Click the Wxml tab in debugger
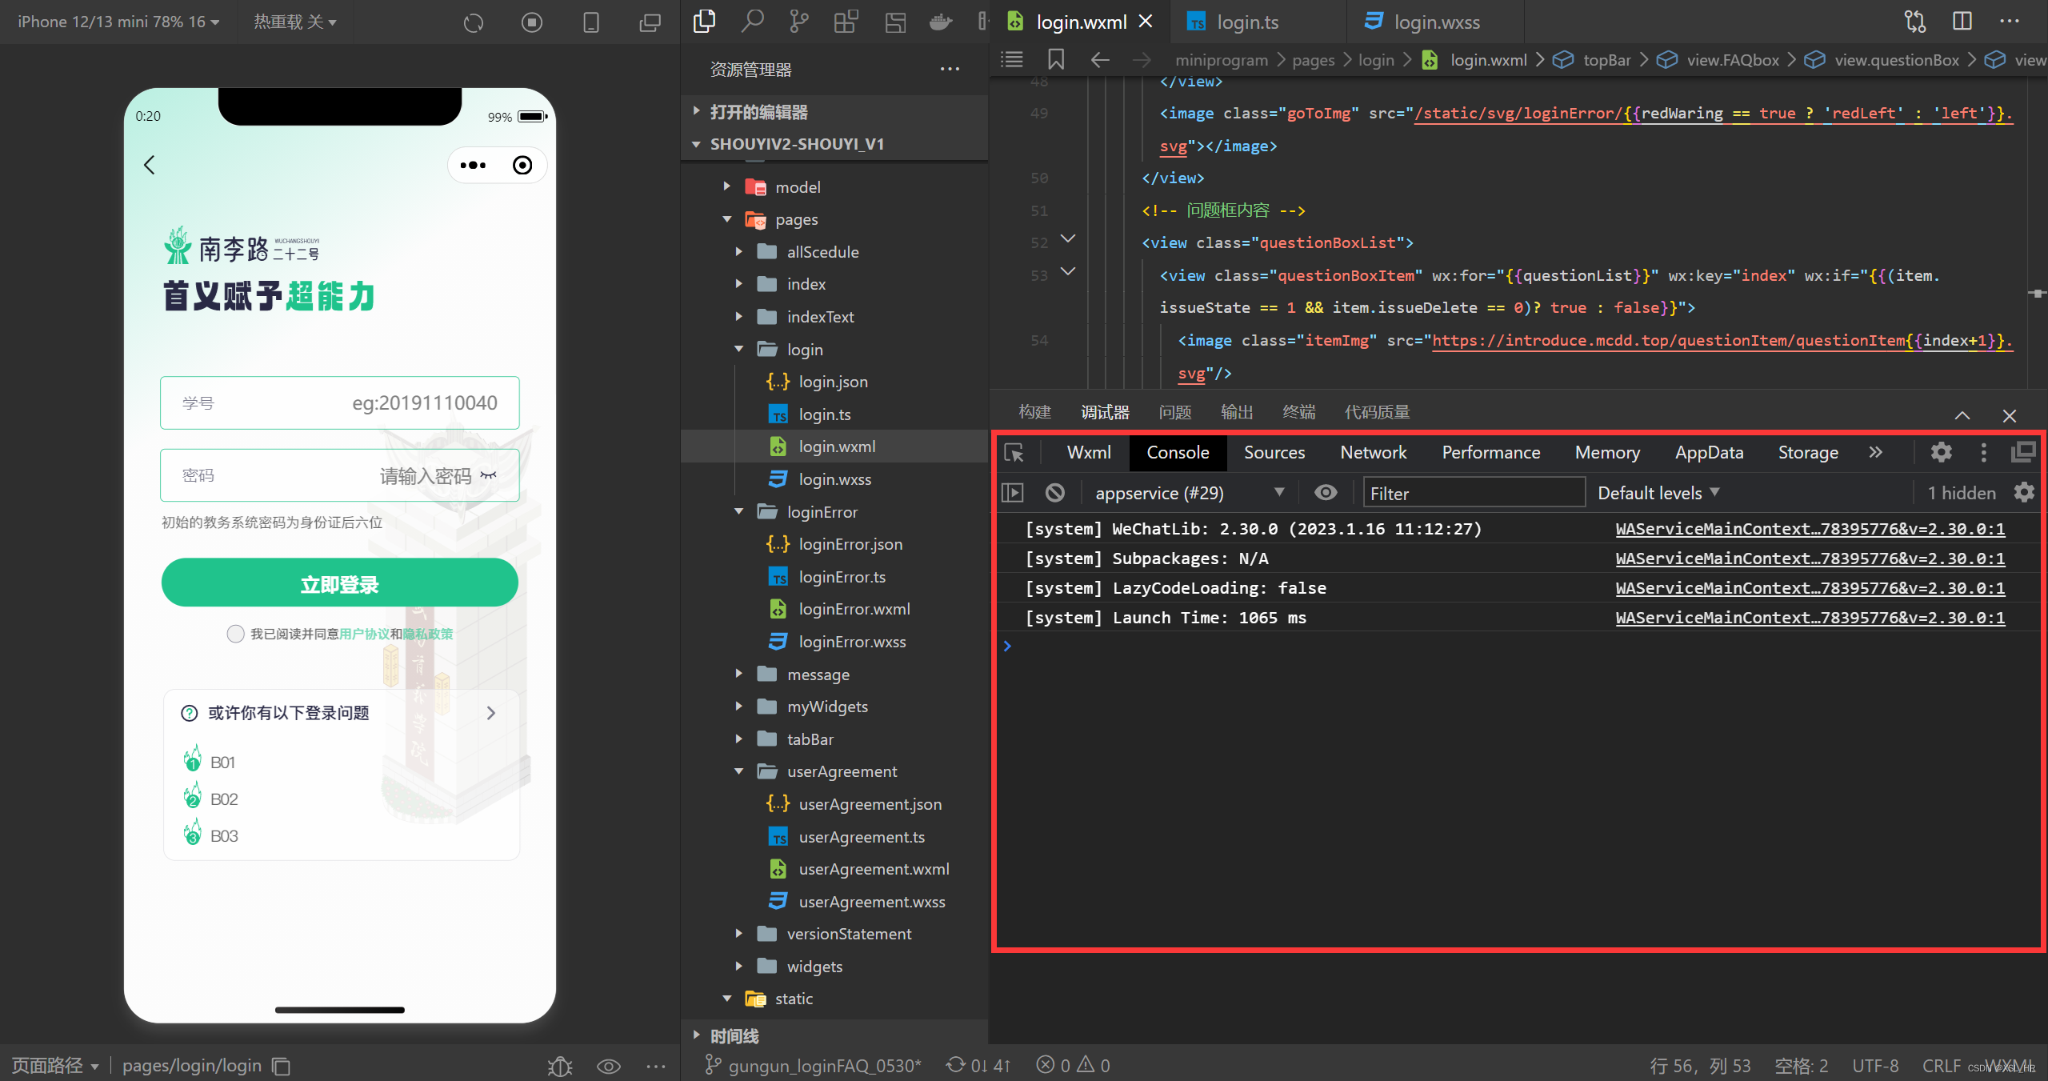 (x=1083, y=452)
